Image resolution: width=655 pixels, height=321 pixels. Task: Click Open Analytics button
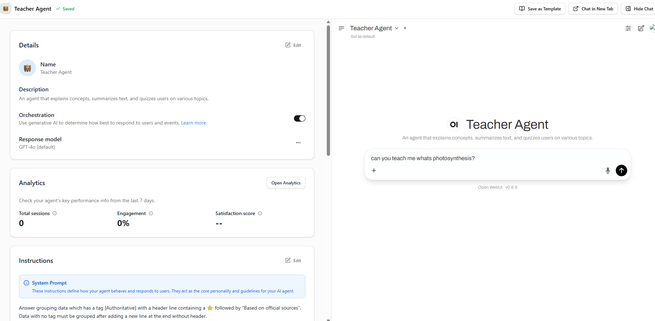[x=286, y=183]
